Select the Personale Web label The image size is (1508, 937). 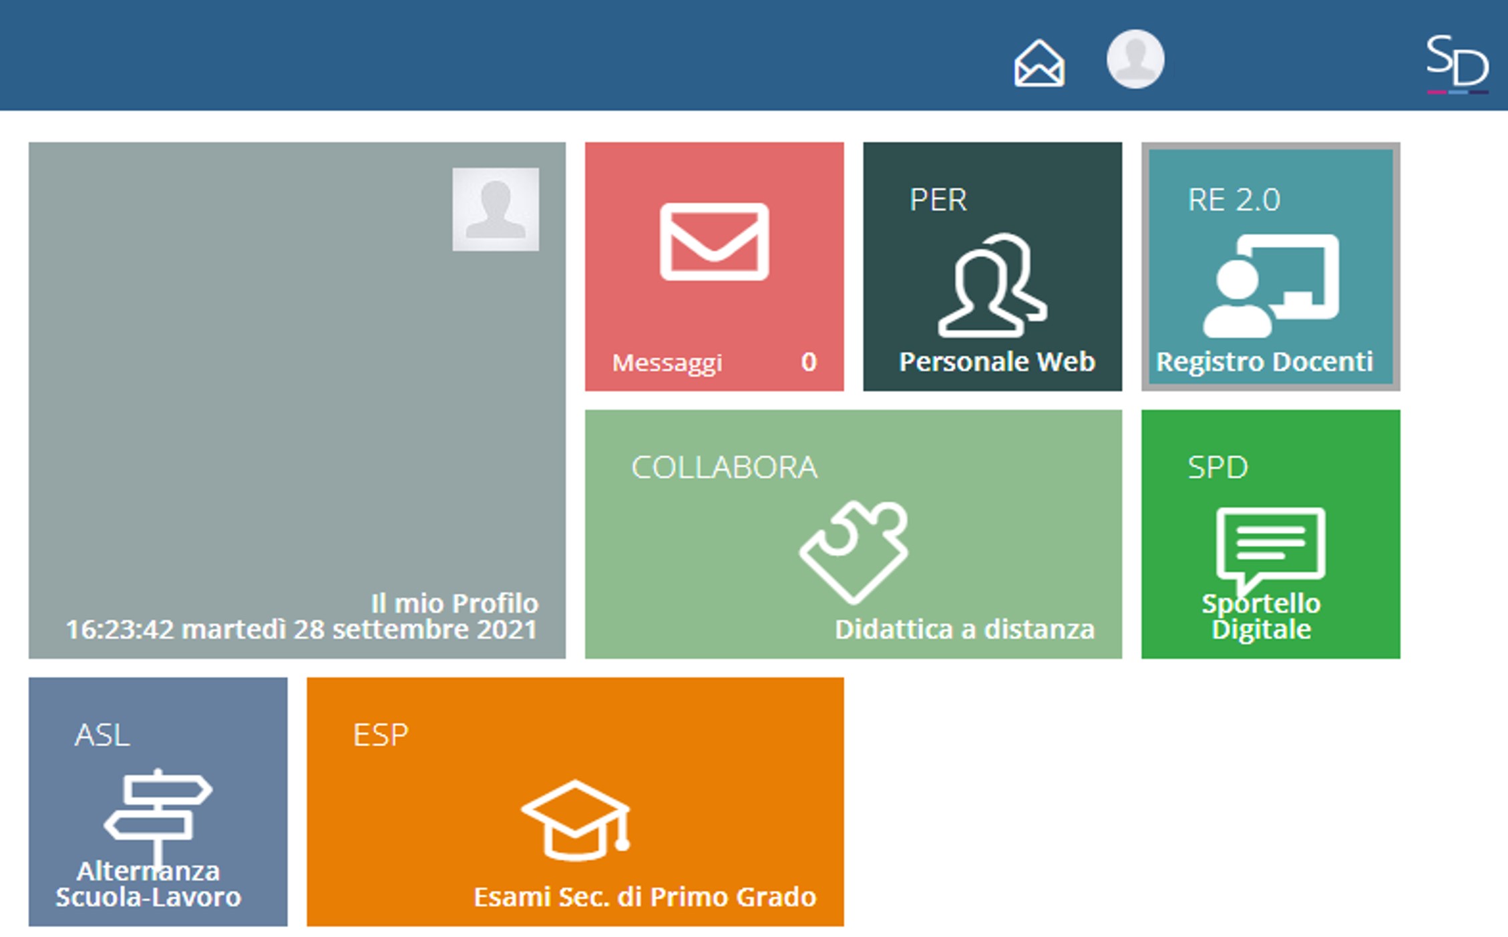click(996, 361)
